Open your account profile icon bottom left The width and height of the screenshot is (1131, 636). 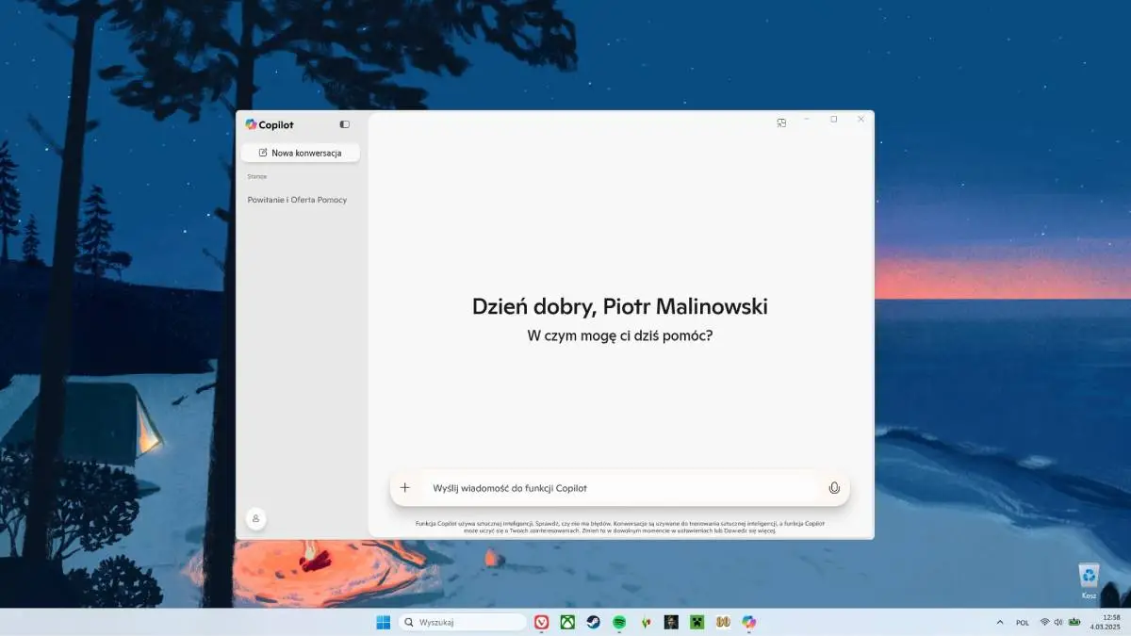(255, 518)
